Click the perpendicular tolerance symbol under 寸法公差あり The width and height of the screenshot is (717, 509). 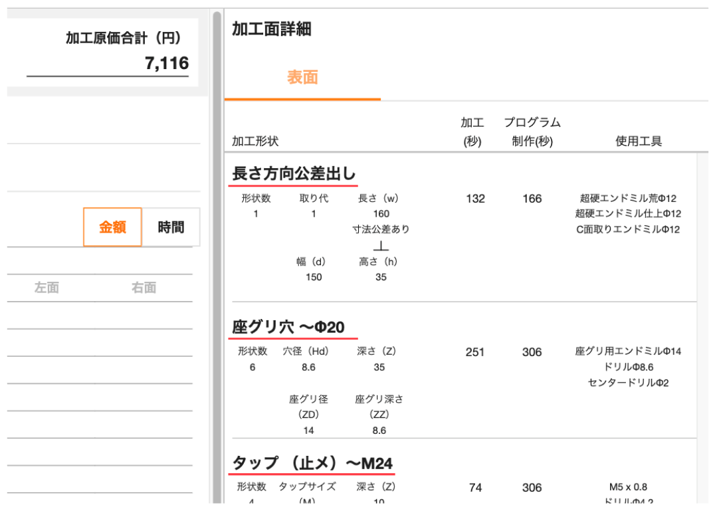click(381, 245)
